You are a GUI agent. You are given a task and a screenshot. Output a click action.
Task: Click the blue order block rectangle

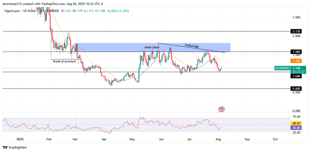[152, 48]
